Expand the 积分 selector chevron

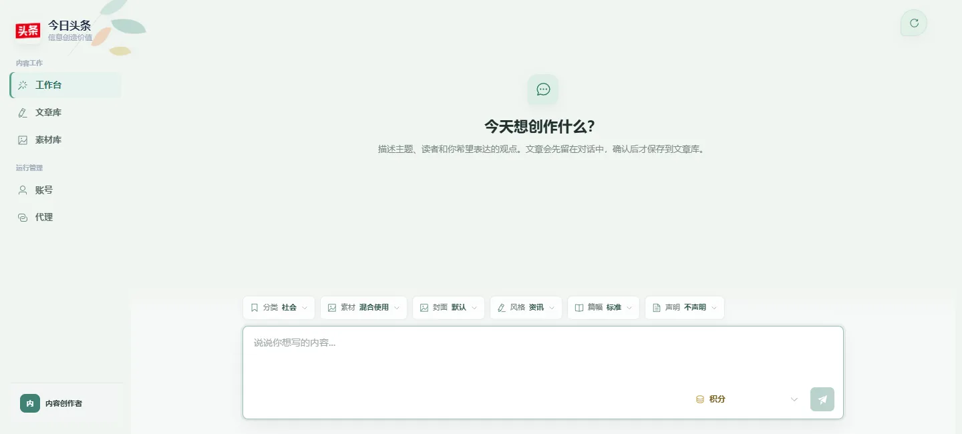(x=794, y=399)
